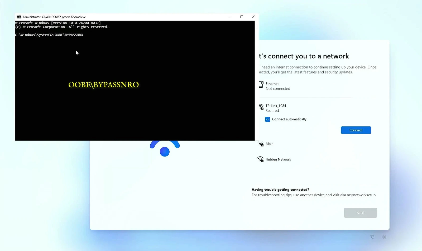This screenshot has width=422, height=251.
Task: Select the Ethernet adapter icon
Action: [x=261, y=84]
